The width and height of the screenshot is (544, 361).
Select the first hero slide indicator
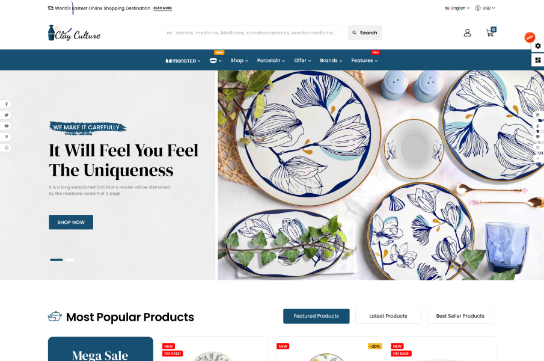click(x=57, y=260)
